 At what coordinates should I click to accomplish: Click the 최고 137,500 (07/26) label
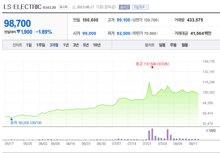(152, 64)
